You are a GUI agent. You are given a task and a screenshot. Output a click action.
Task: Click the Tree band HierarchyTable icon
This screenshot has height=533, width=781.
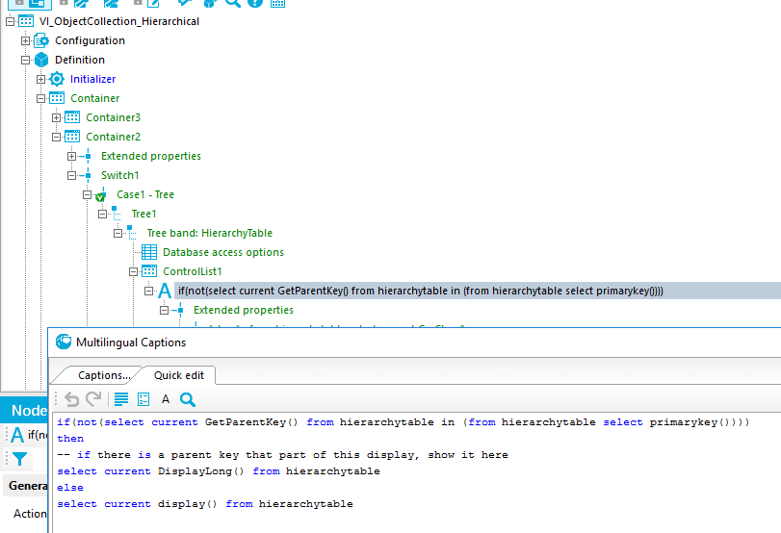132,233
